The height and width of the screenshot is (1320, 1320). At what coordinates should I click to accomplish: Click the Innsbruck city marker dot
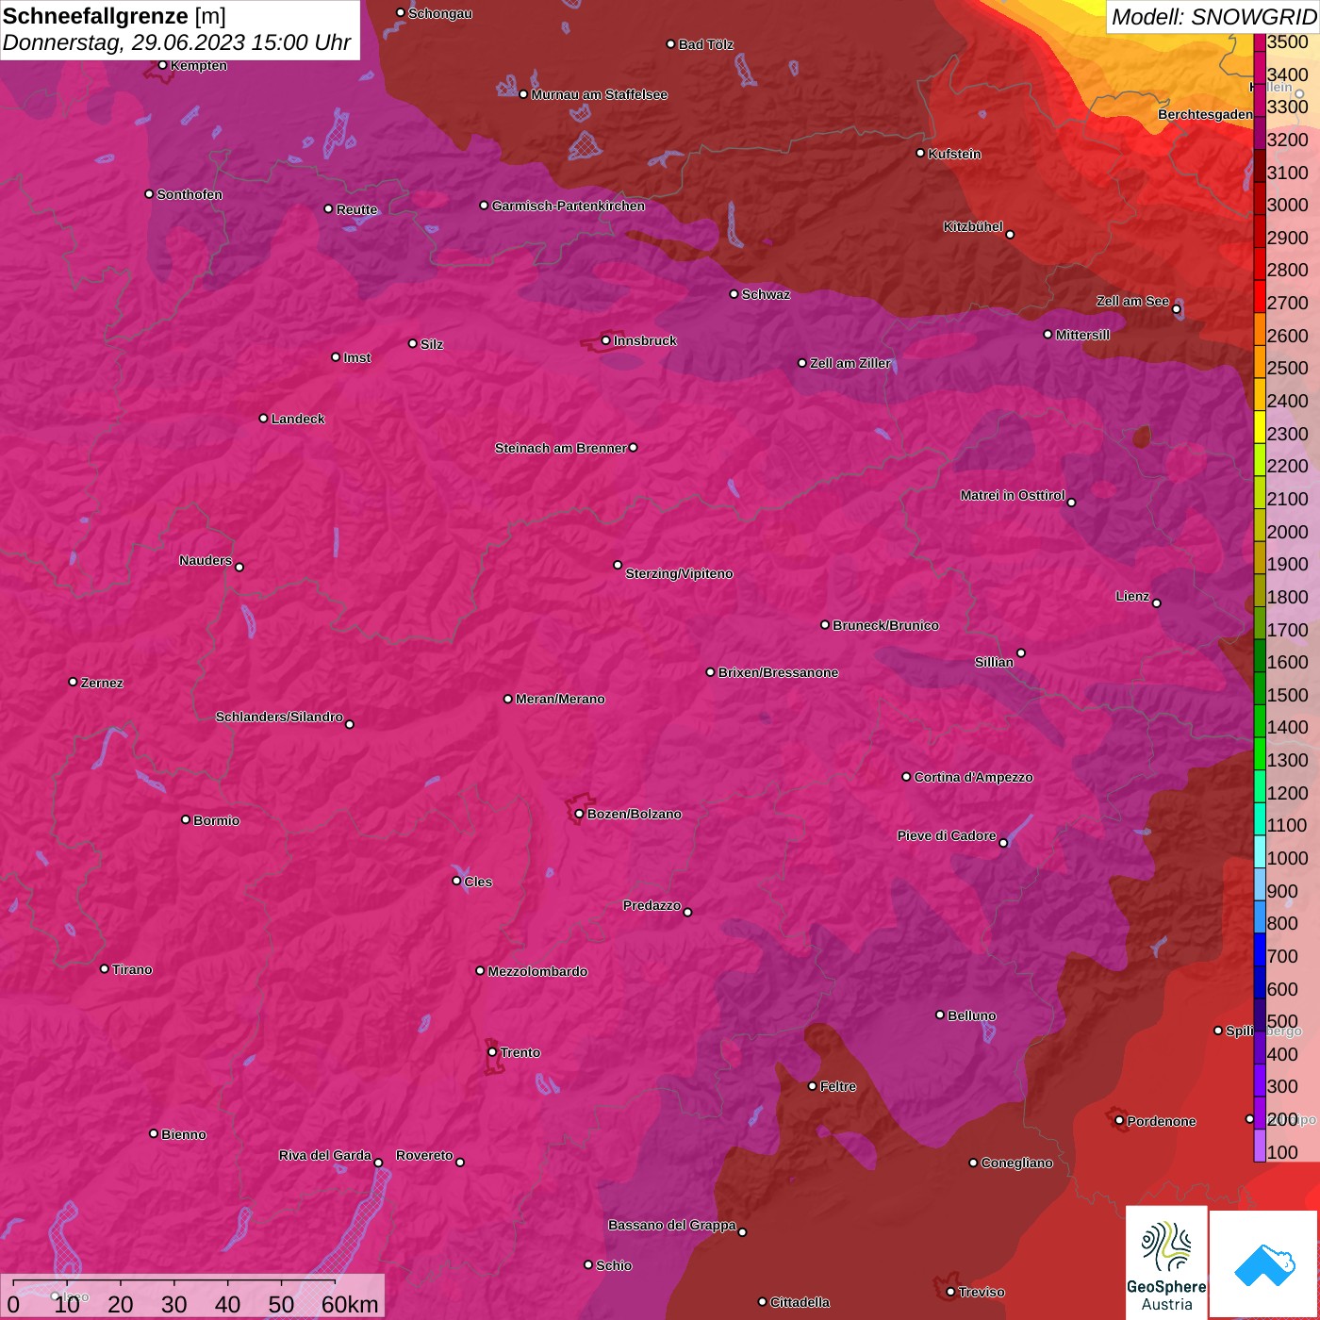coord(605,340)
